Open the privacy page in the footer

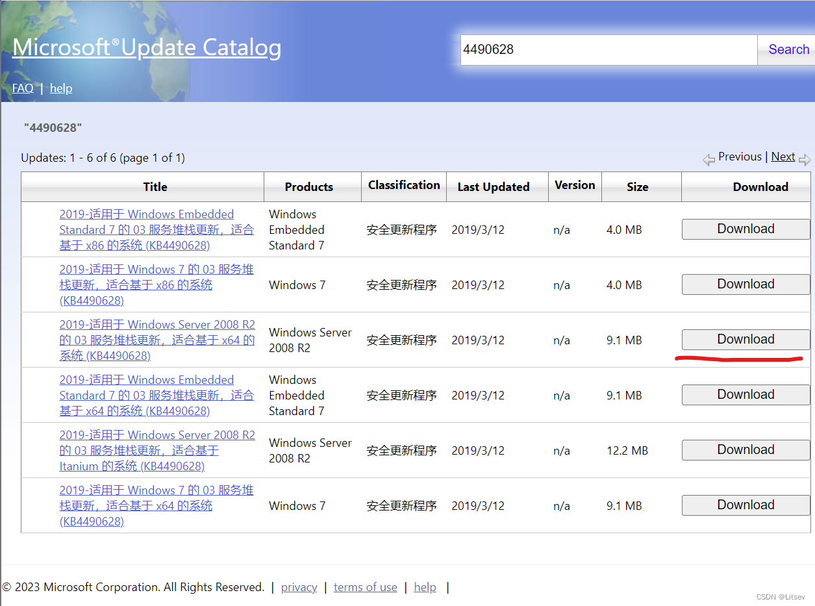click(x=299, y=587)
